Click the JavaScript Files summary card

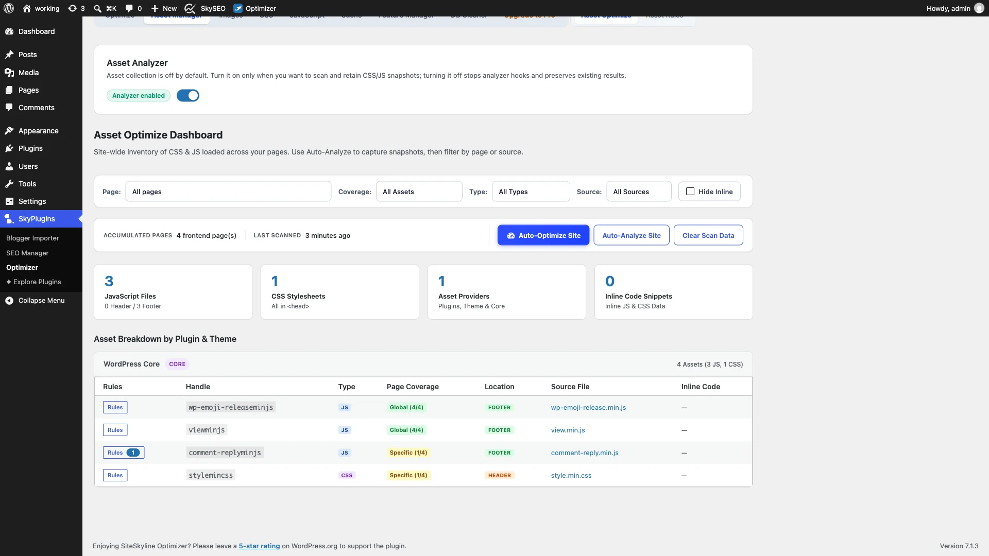[173, 292]
